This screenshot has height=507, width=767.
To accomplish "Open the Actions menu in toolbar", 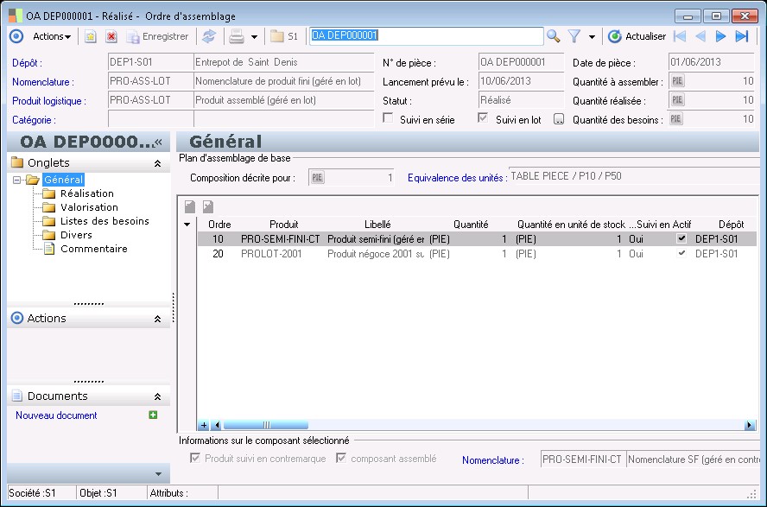I will (x=51, y=36).
